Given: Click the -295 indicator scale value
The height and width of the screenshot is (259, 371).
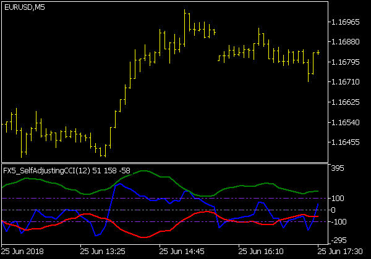Looking at the screenshot, I should [339, 240].
